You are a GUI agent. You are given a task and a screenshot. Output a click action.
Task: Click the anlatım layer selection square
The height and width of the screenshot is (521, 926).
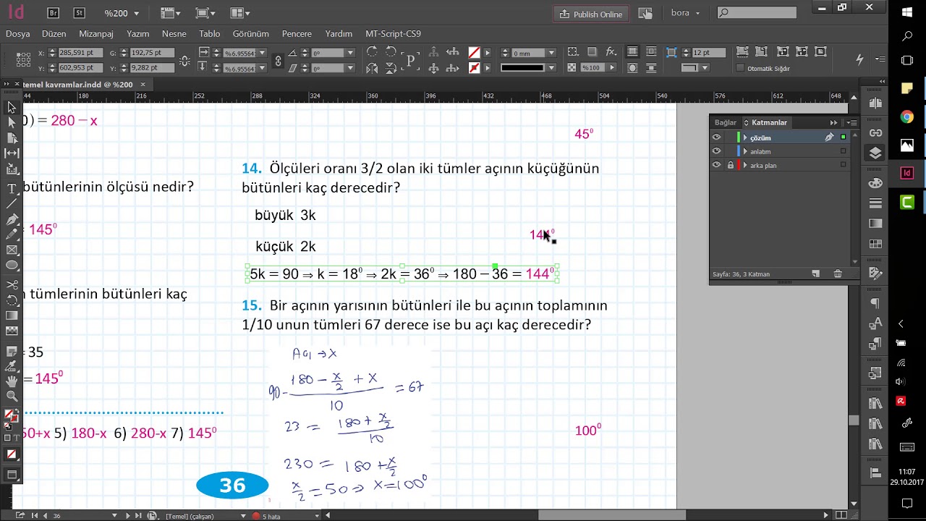tap(843, 151)
